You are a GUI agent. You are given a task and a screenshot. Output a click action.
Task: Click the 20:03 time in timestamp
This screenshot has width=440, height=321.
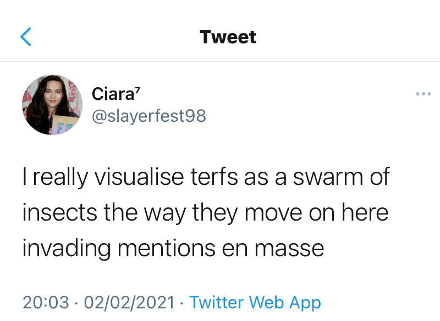pos(46,302)
